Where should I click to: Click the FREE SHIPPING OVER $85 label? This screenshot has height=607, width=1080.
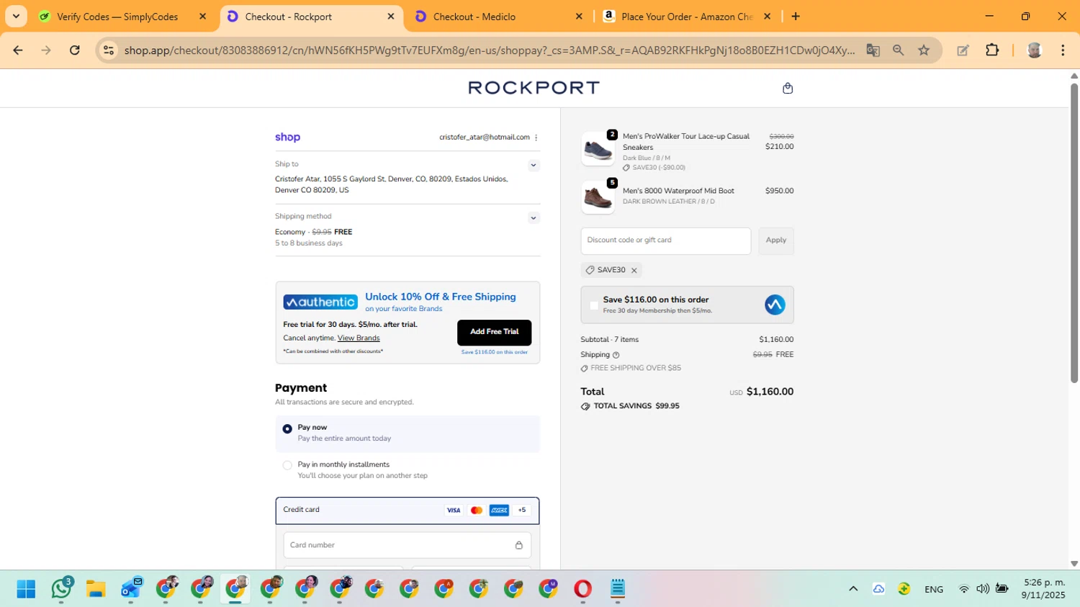(636, 368)
